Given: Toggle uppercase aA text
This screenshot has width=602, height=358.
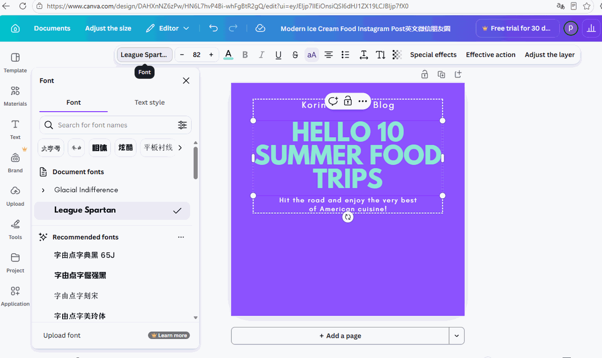Looking at the screenshot, I should [x=312, y=55].
